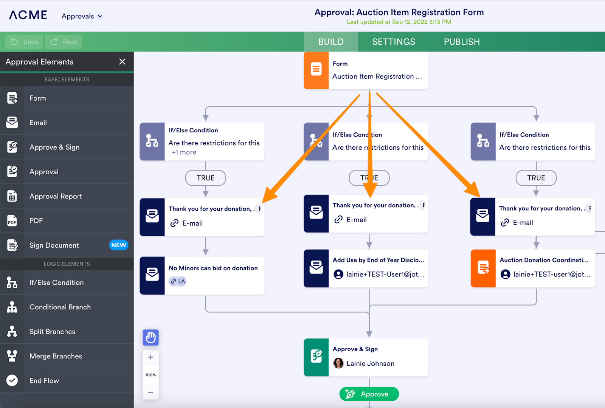Zoom in with the plus button
605x408 pixels.
[150, 357]
